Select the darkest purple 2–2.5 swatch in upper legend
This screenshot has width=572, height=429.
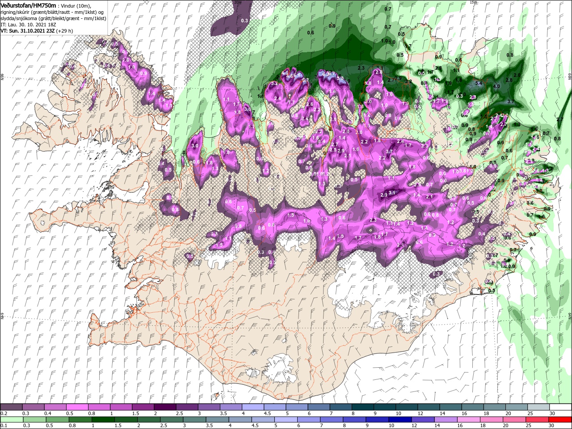(x=165, y=407)
